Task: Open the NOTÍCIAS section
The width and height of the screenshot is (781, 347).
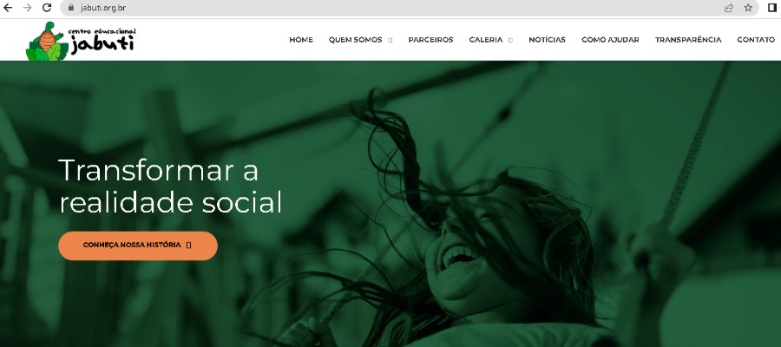Action: (547, 40)
